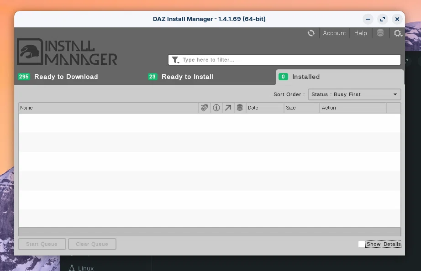Screen dimensions: 421x271
Task: Click the database stack icon in top toolbar
Action: pyautogui.click(x=380, y=33)
